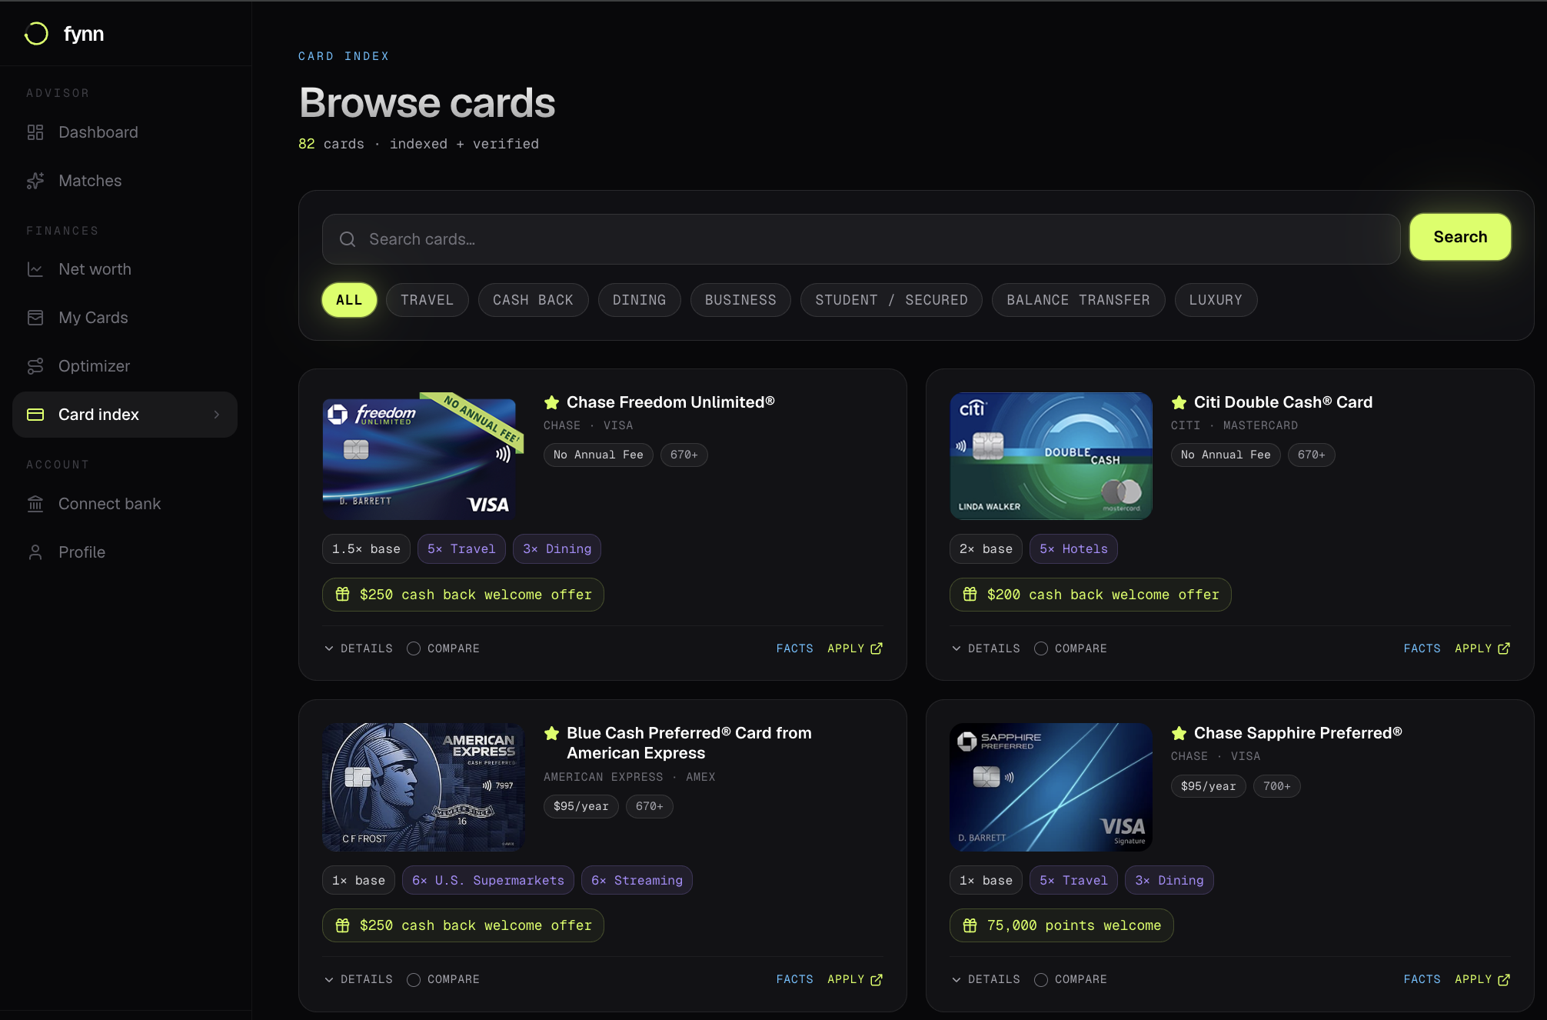Toggle Compare for Citi Double Cash Card

point(1071,648)
